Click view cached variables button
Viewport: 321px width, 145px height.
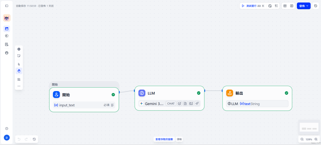[x=164, y=139]
